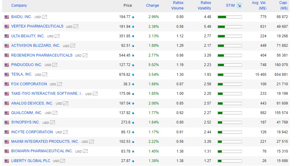
Task: Open LIBERTY GLOBAL PLC link
Action: pyautogui.click(x=31, y=161)
